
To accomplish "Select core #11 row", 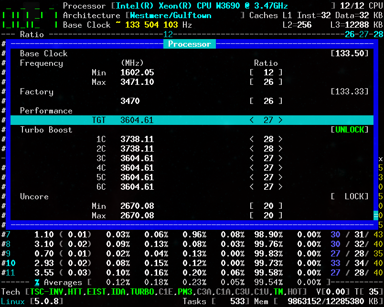I will click(192, 273).
